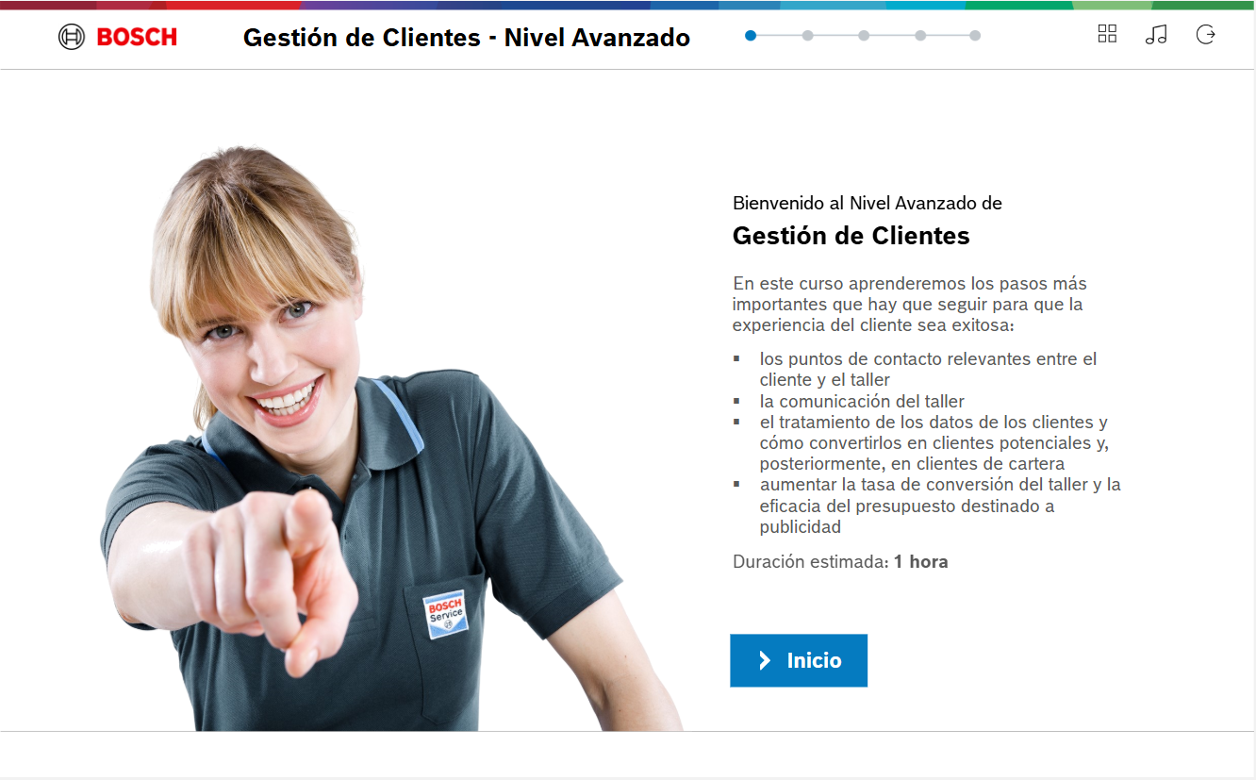Jump to the last progress dot
The height and width of the screenshot is (780, 1256).
coord(975,36)
